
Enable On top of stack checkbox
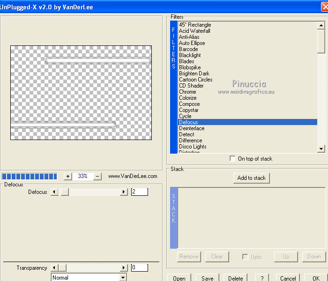(x=232, y=158)
